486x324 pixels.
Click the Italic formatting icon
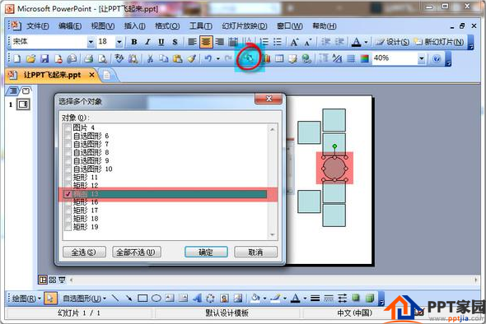147,42
